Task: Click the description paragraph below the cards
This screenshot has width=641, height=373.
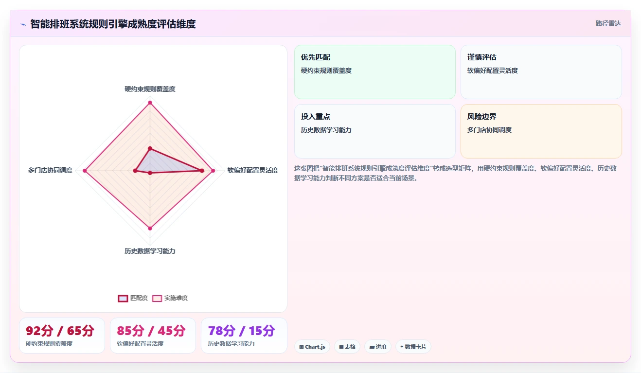Action: (x=456, y=173)
